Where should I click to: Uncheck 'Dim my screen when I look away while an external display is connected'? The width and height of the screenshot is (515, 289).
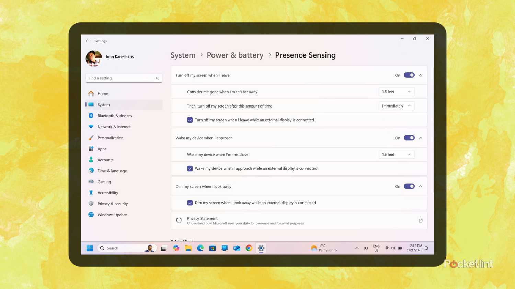190,203
